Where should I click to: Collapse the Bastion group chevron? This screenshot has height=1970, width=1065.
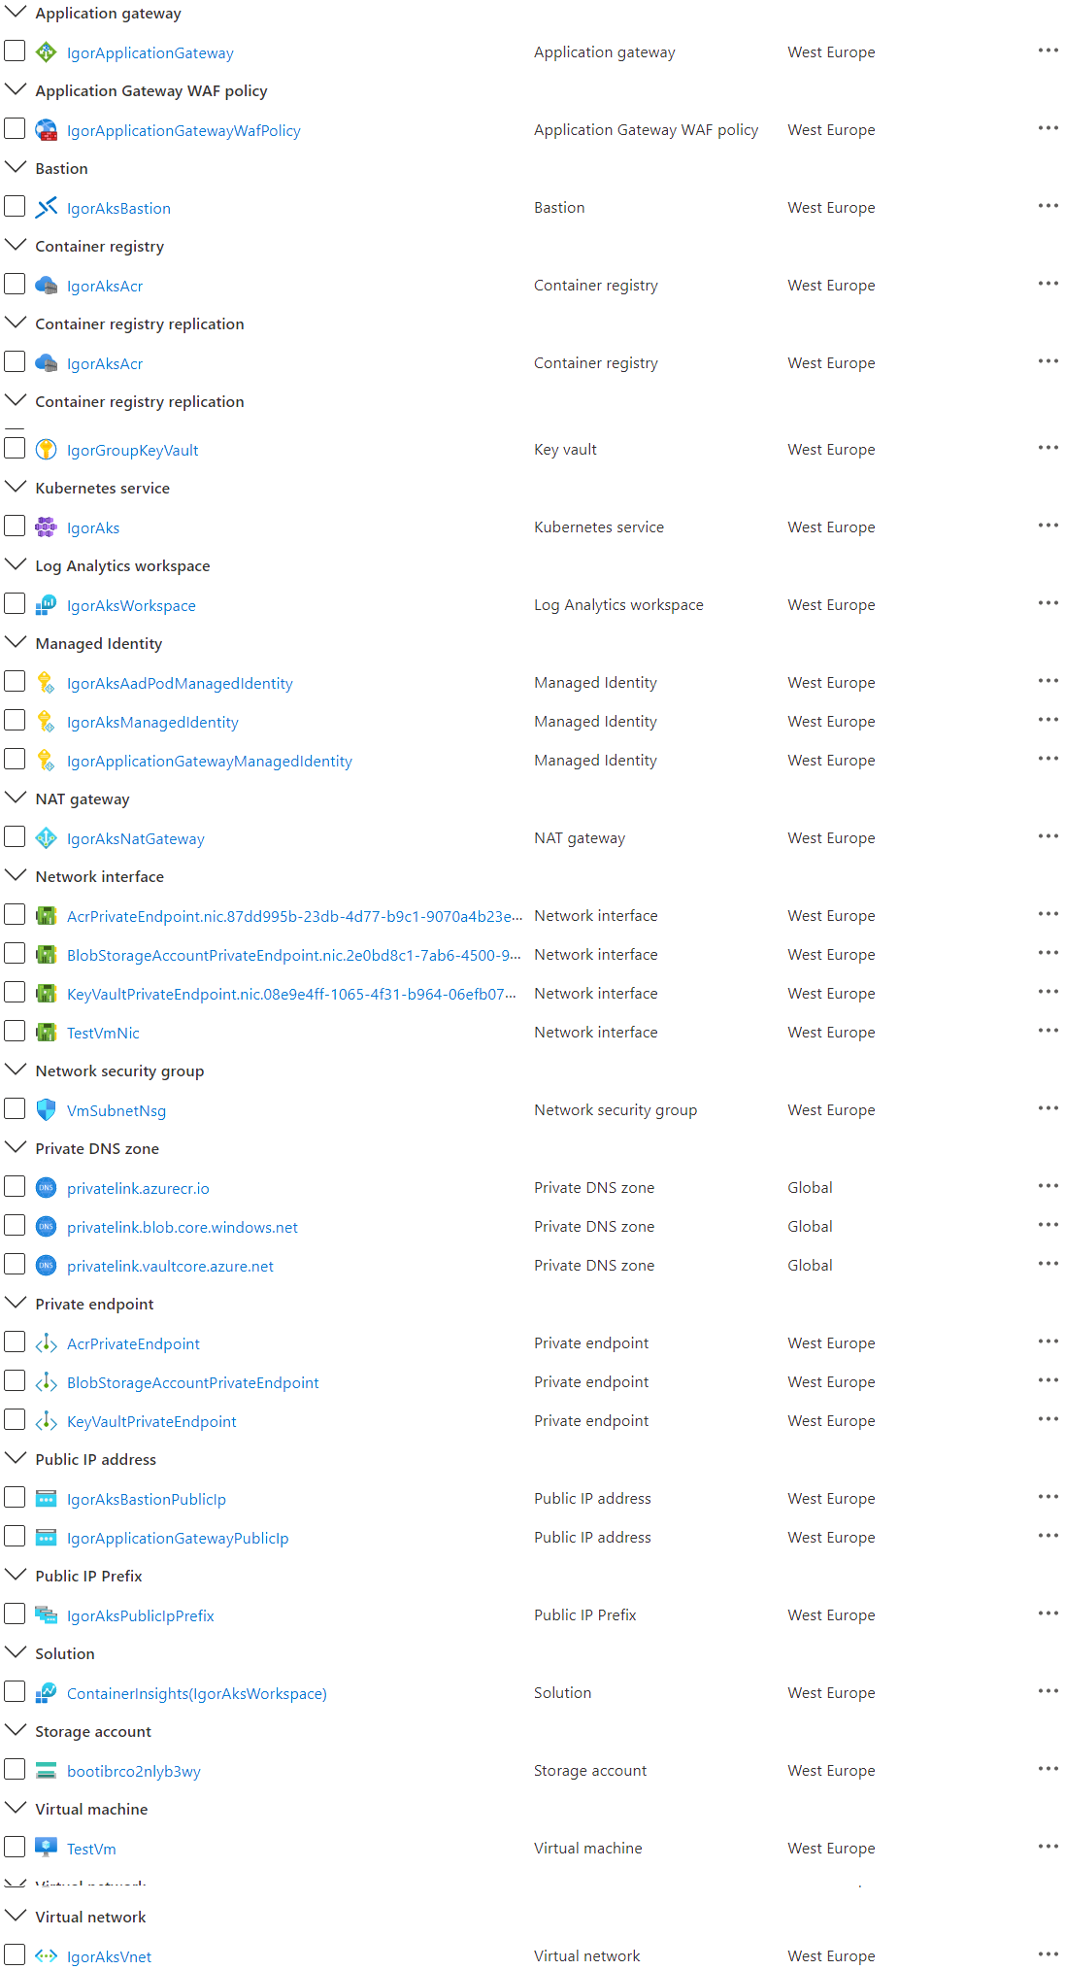pyautogui.click(x=16, y=167)
